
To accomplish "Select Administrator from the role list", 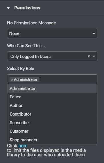I will 52,88.
